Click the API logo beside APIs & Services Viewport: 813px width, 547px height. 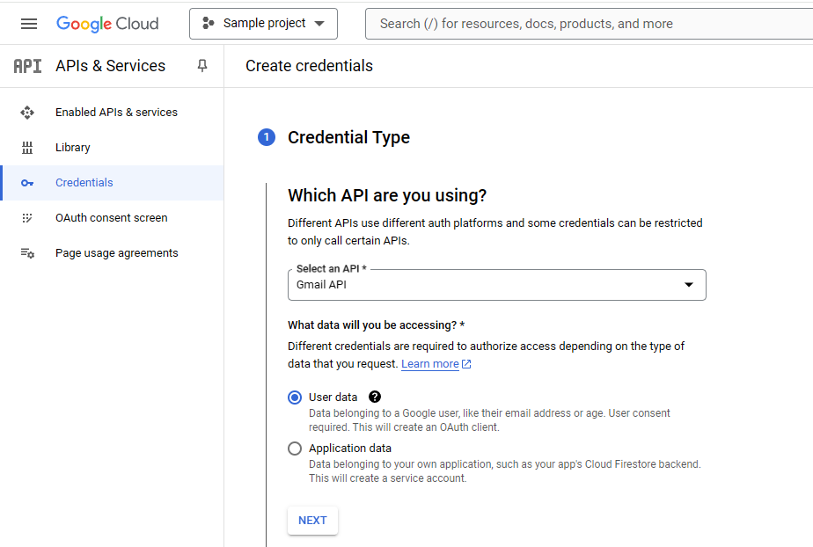tap(27, 66)
